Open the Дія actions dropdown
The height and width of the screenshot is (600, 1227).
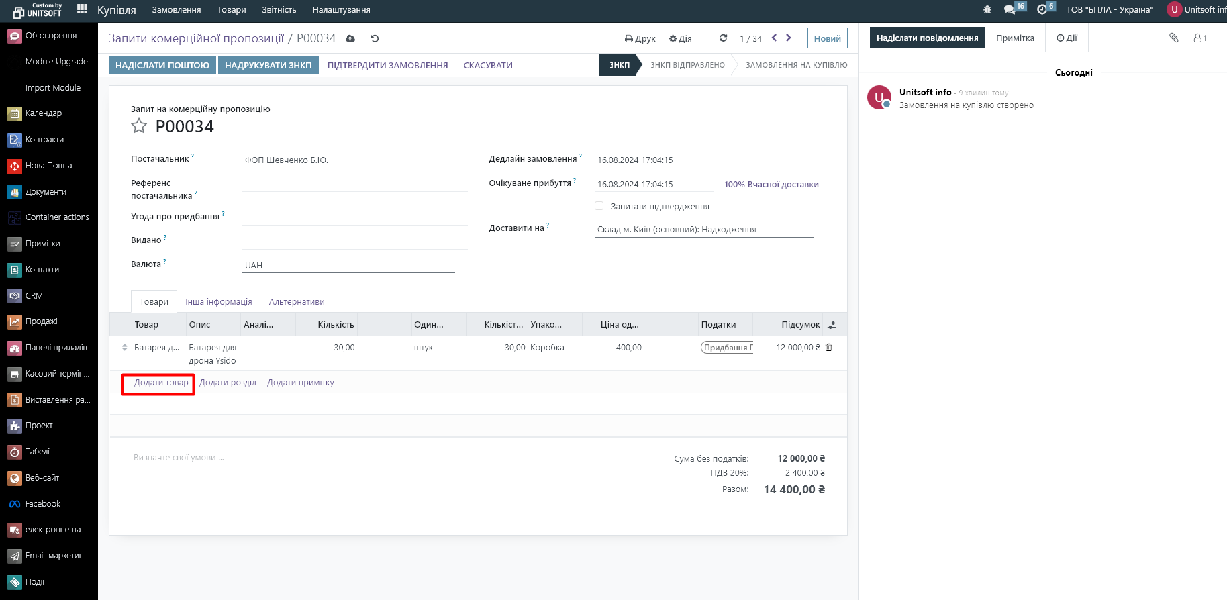point(680,38)
